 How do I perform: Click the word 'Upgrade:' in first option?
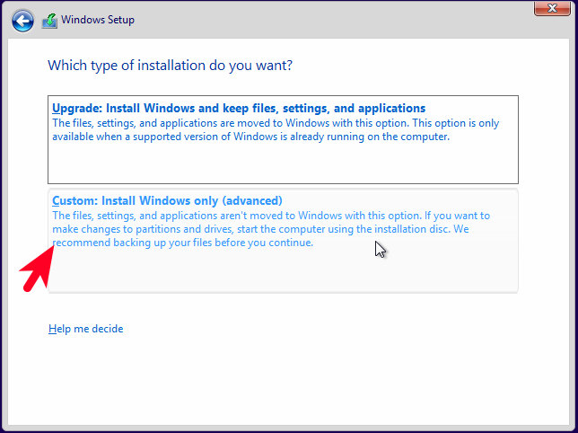pyautogui.click(x=76, y=108)
